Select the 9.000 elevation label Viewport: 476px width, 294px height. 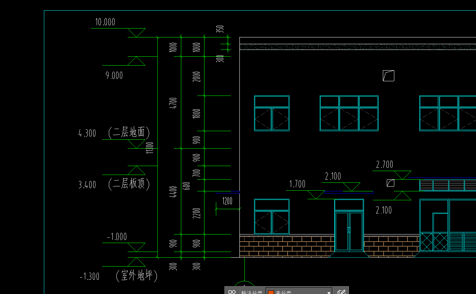coord(114,75)
